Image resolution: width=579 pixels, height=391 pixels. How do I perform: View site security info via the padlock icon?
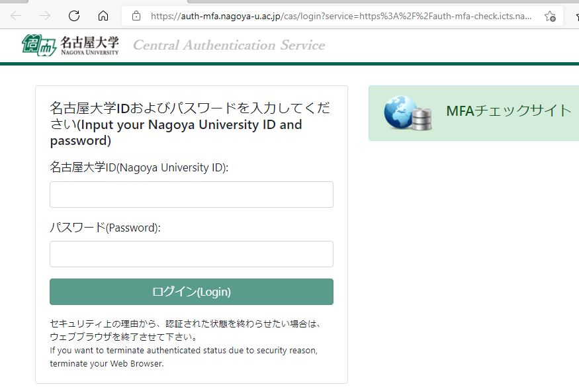(x=137, y=15)
